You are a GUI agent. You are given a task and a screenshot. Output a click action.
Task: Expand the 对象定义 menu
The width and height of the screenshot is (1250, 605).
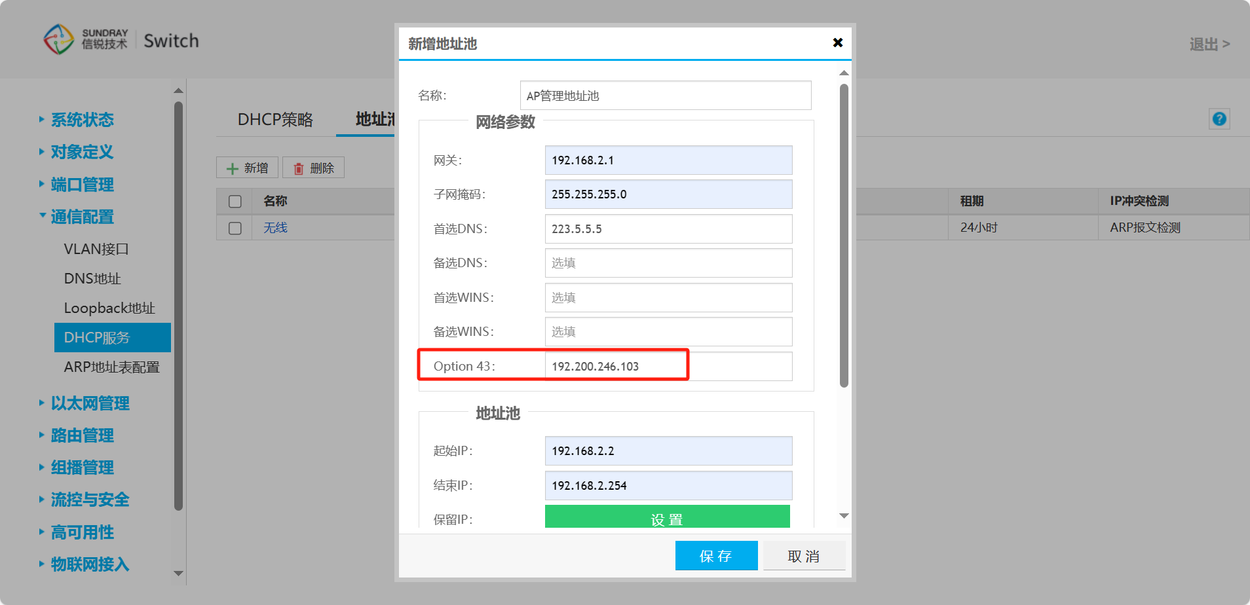point(82,152)
